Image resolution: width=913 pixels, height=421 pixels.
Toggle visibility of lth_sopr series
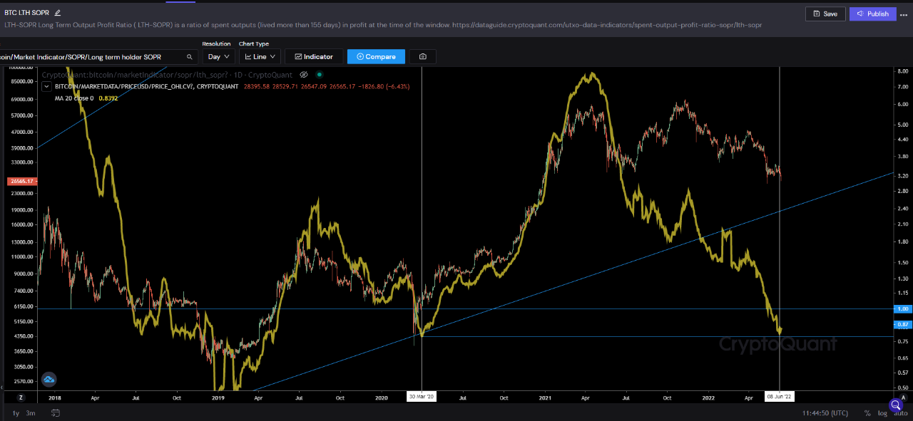(304, 74)
